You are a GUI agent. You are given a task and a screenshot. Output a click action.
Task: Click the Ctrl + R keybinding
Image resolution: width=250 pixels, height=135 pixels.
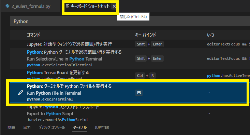point(145,76)
